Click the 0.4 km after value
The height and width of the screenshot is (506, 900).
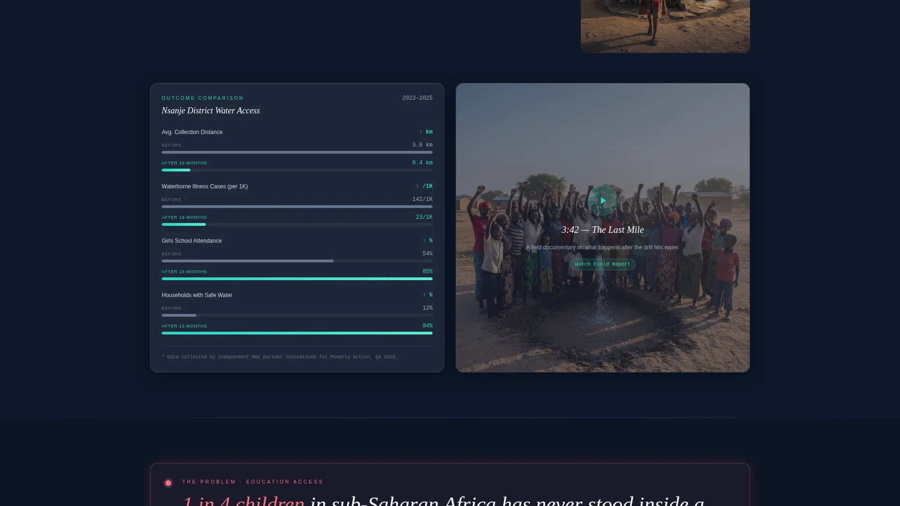(422, 163)
